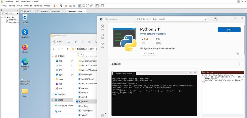Select Windows 11 in the library tree
The image size is (247, 118).
coord(12,20)
